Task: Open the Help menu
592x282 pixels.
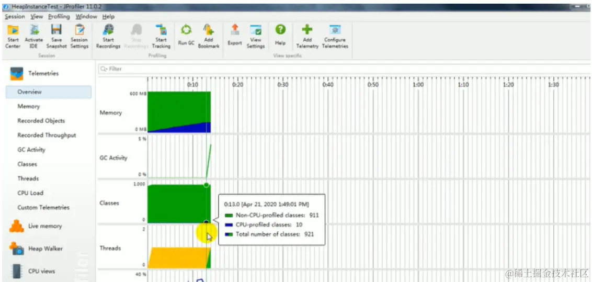Action: pyautogui.click(x=108, y=17)
